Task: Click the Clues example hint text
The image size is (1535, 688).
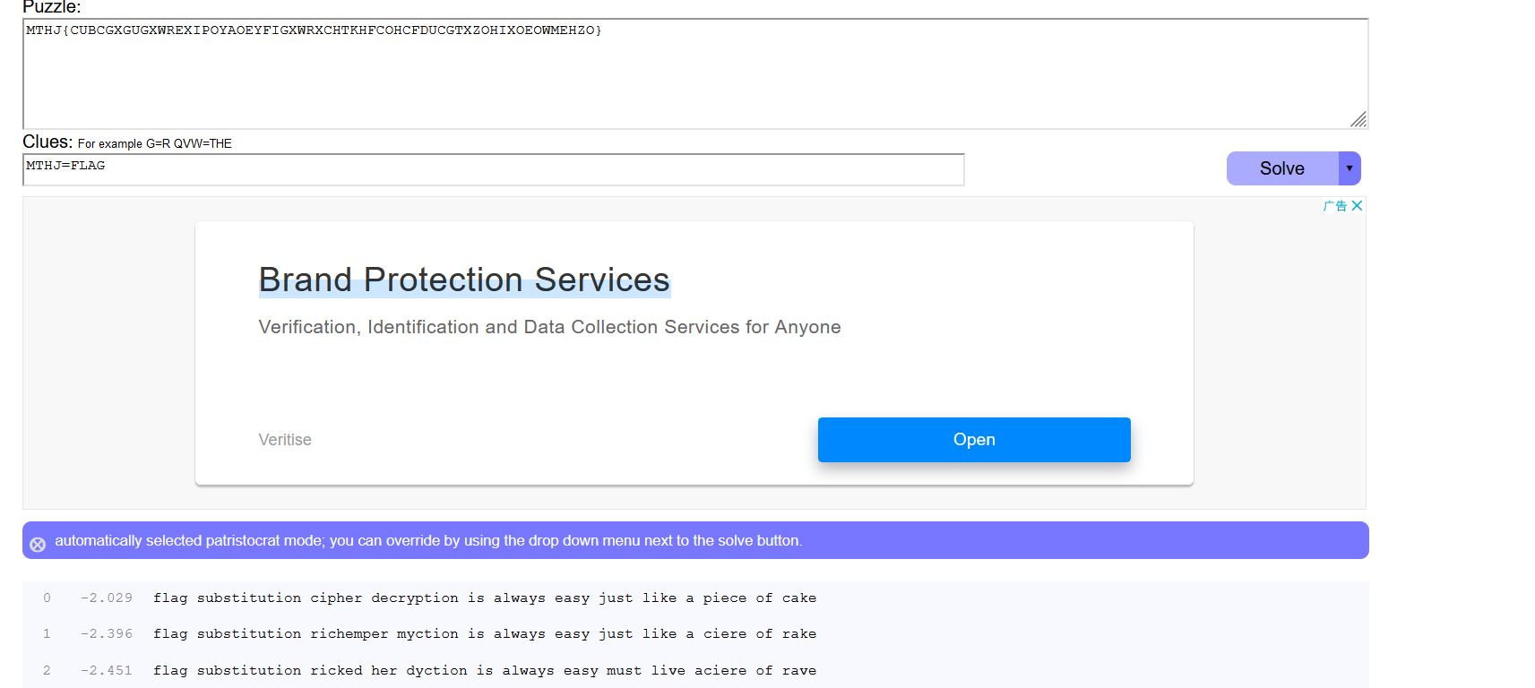Action: click(155, 143)
